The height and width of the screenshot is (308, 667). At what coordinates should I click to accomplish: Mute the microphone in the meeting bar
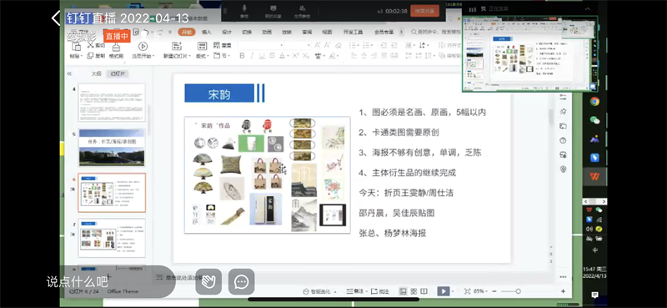tap(244, 11)
